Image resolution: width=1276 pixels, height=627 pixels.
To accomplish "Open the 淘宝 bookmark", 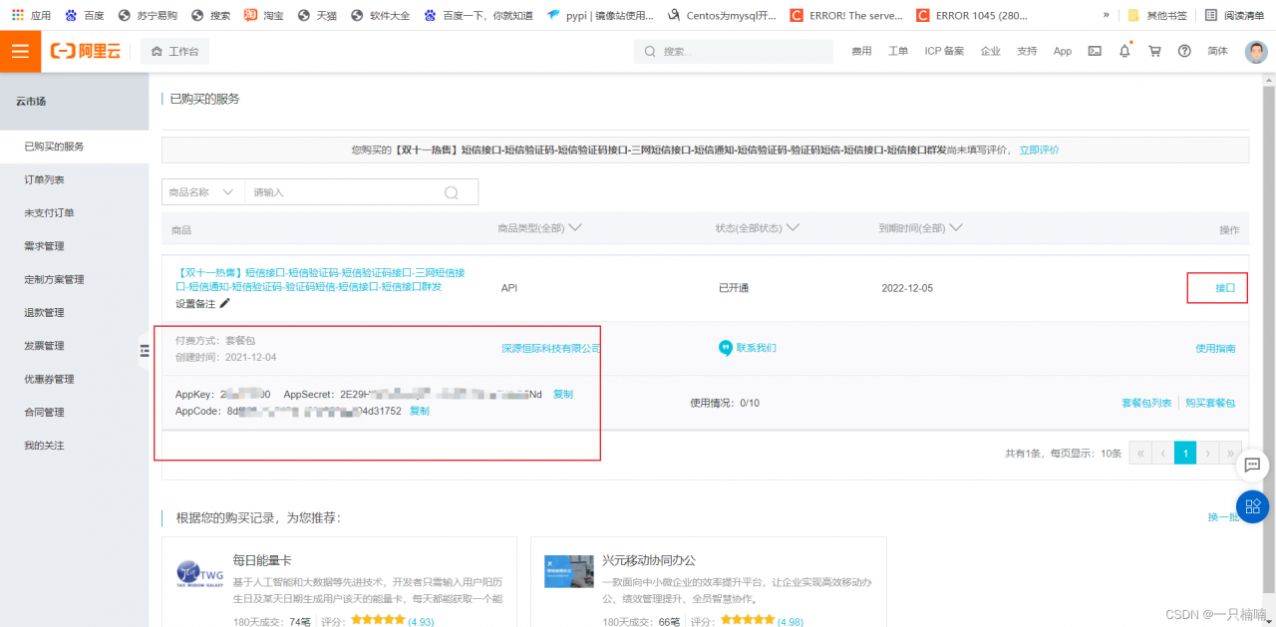I will (x=264, y=15).
